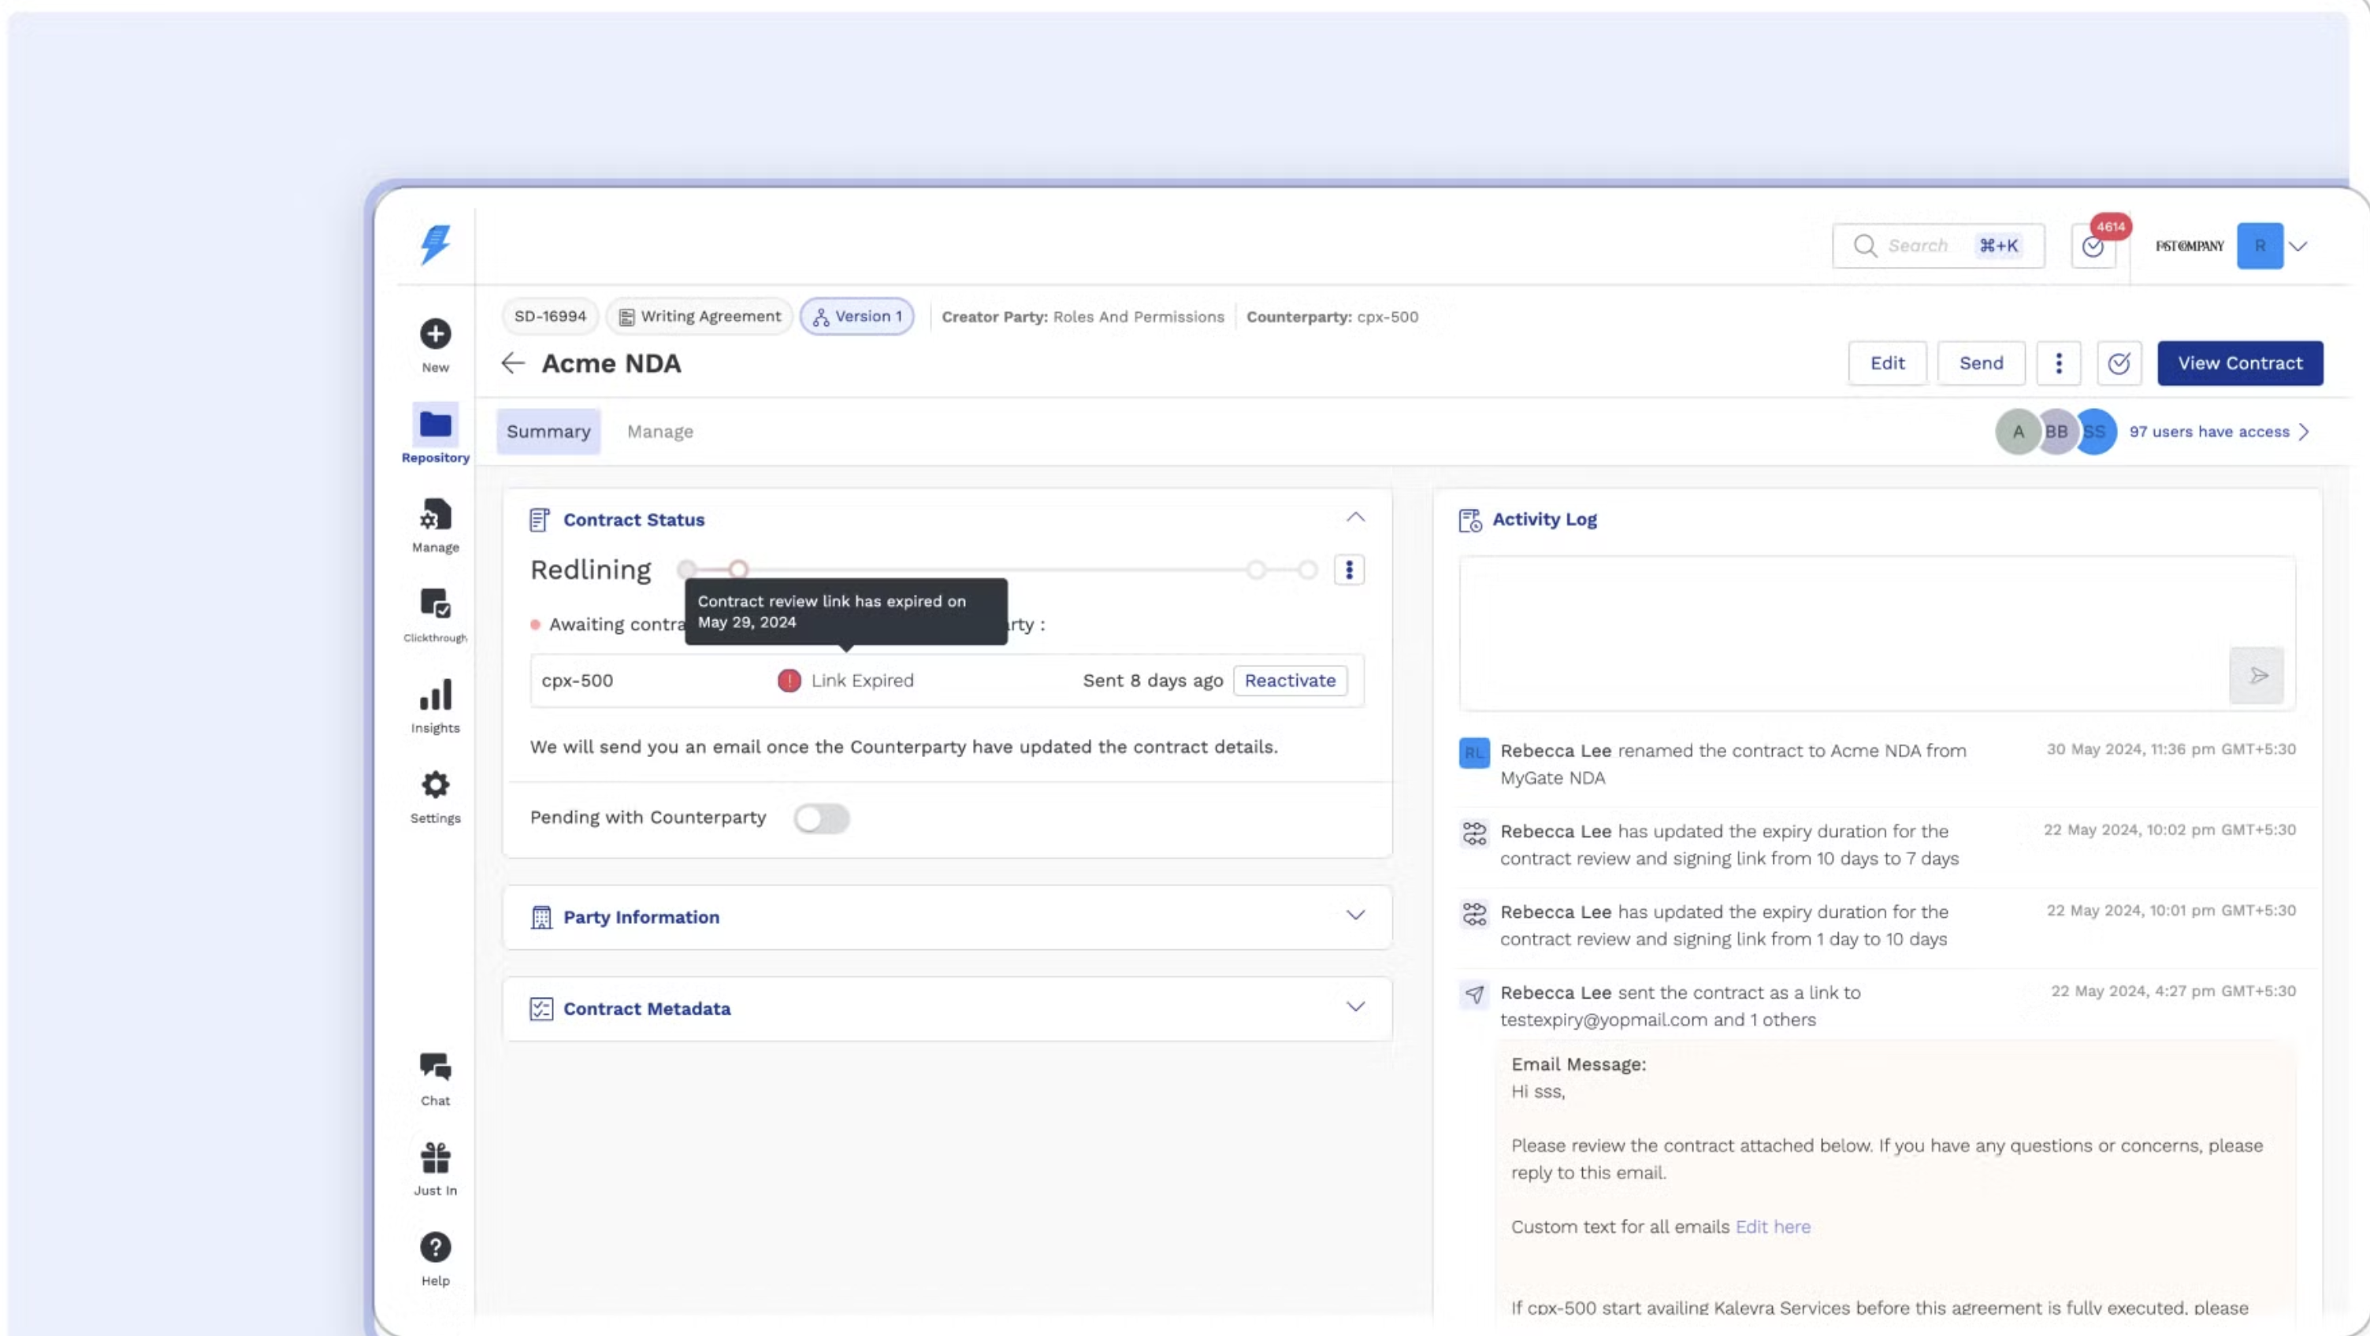
Task: Open notifications icon with 4614 badge
Action: [2093, 247]
